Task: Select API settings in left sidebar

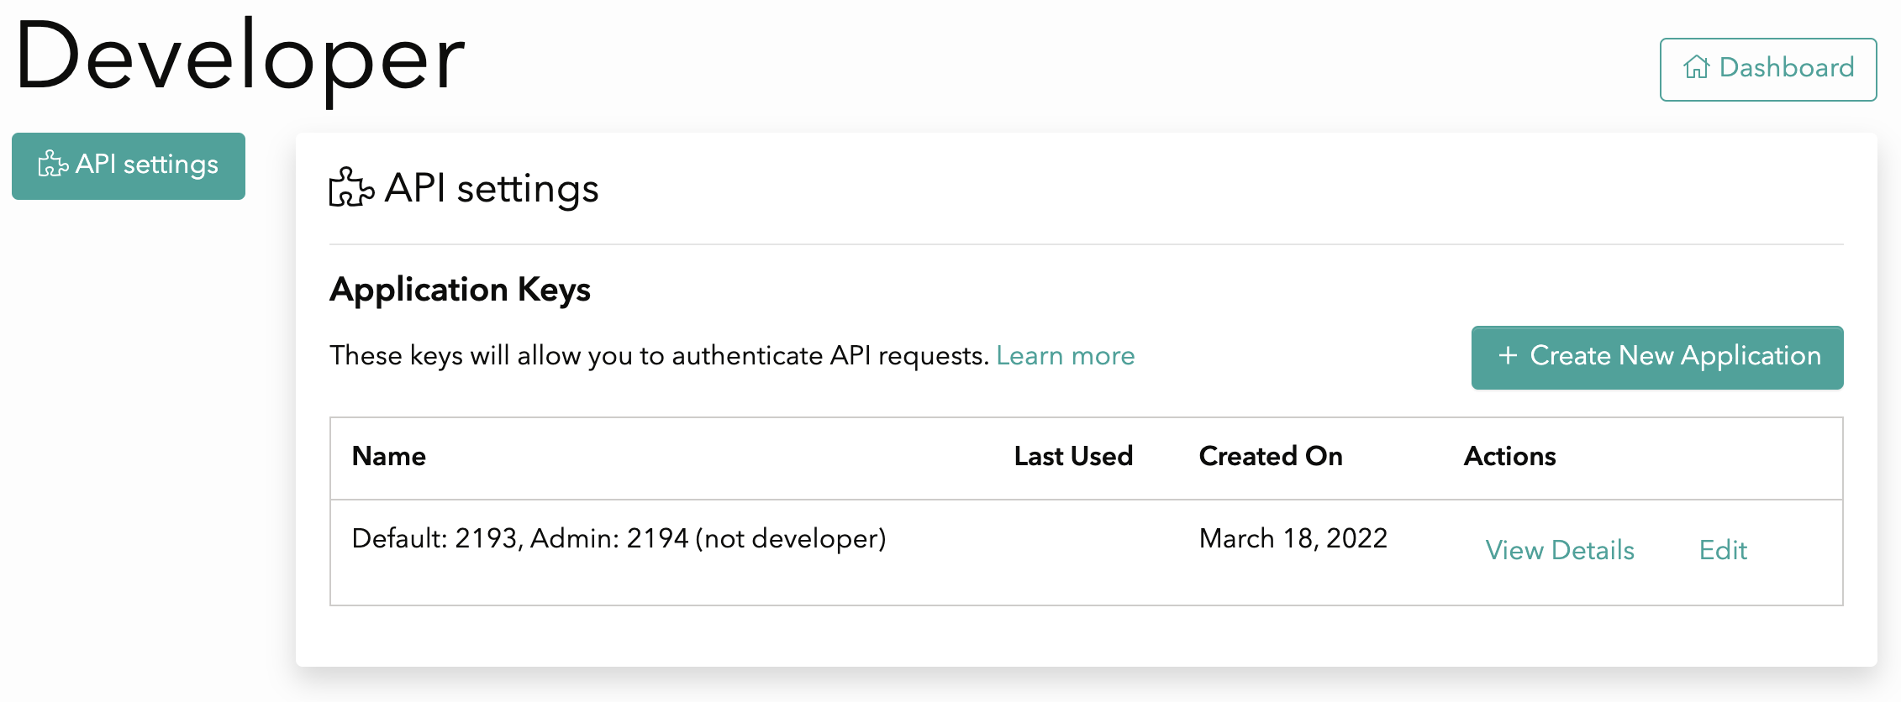Action: (129, 165)
